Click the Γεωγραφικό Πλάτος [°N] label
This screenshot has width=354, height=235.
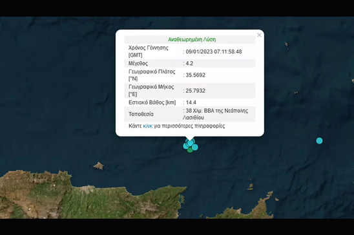(152, 75)
